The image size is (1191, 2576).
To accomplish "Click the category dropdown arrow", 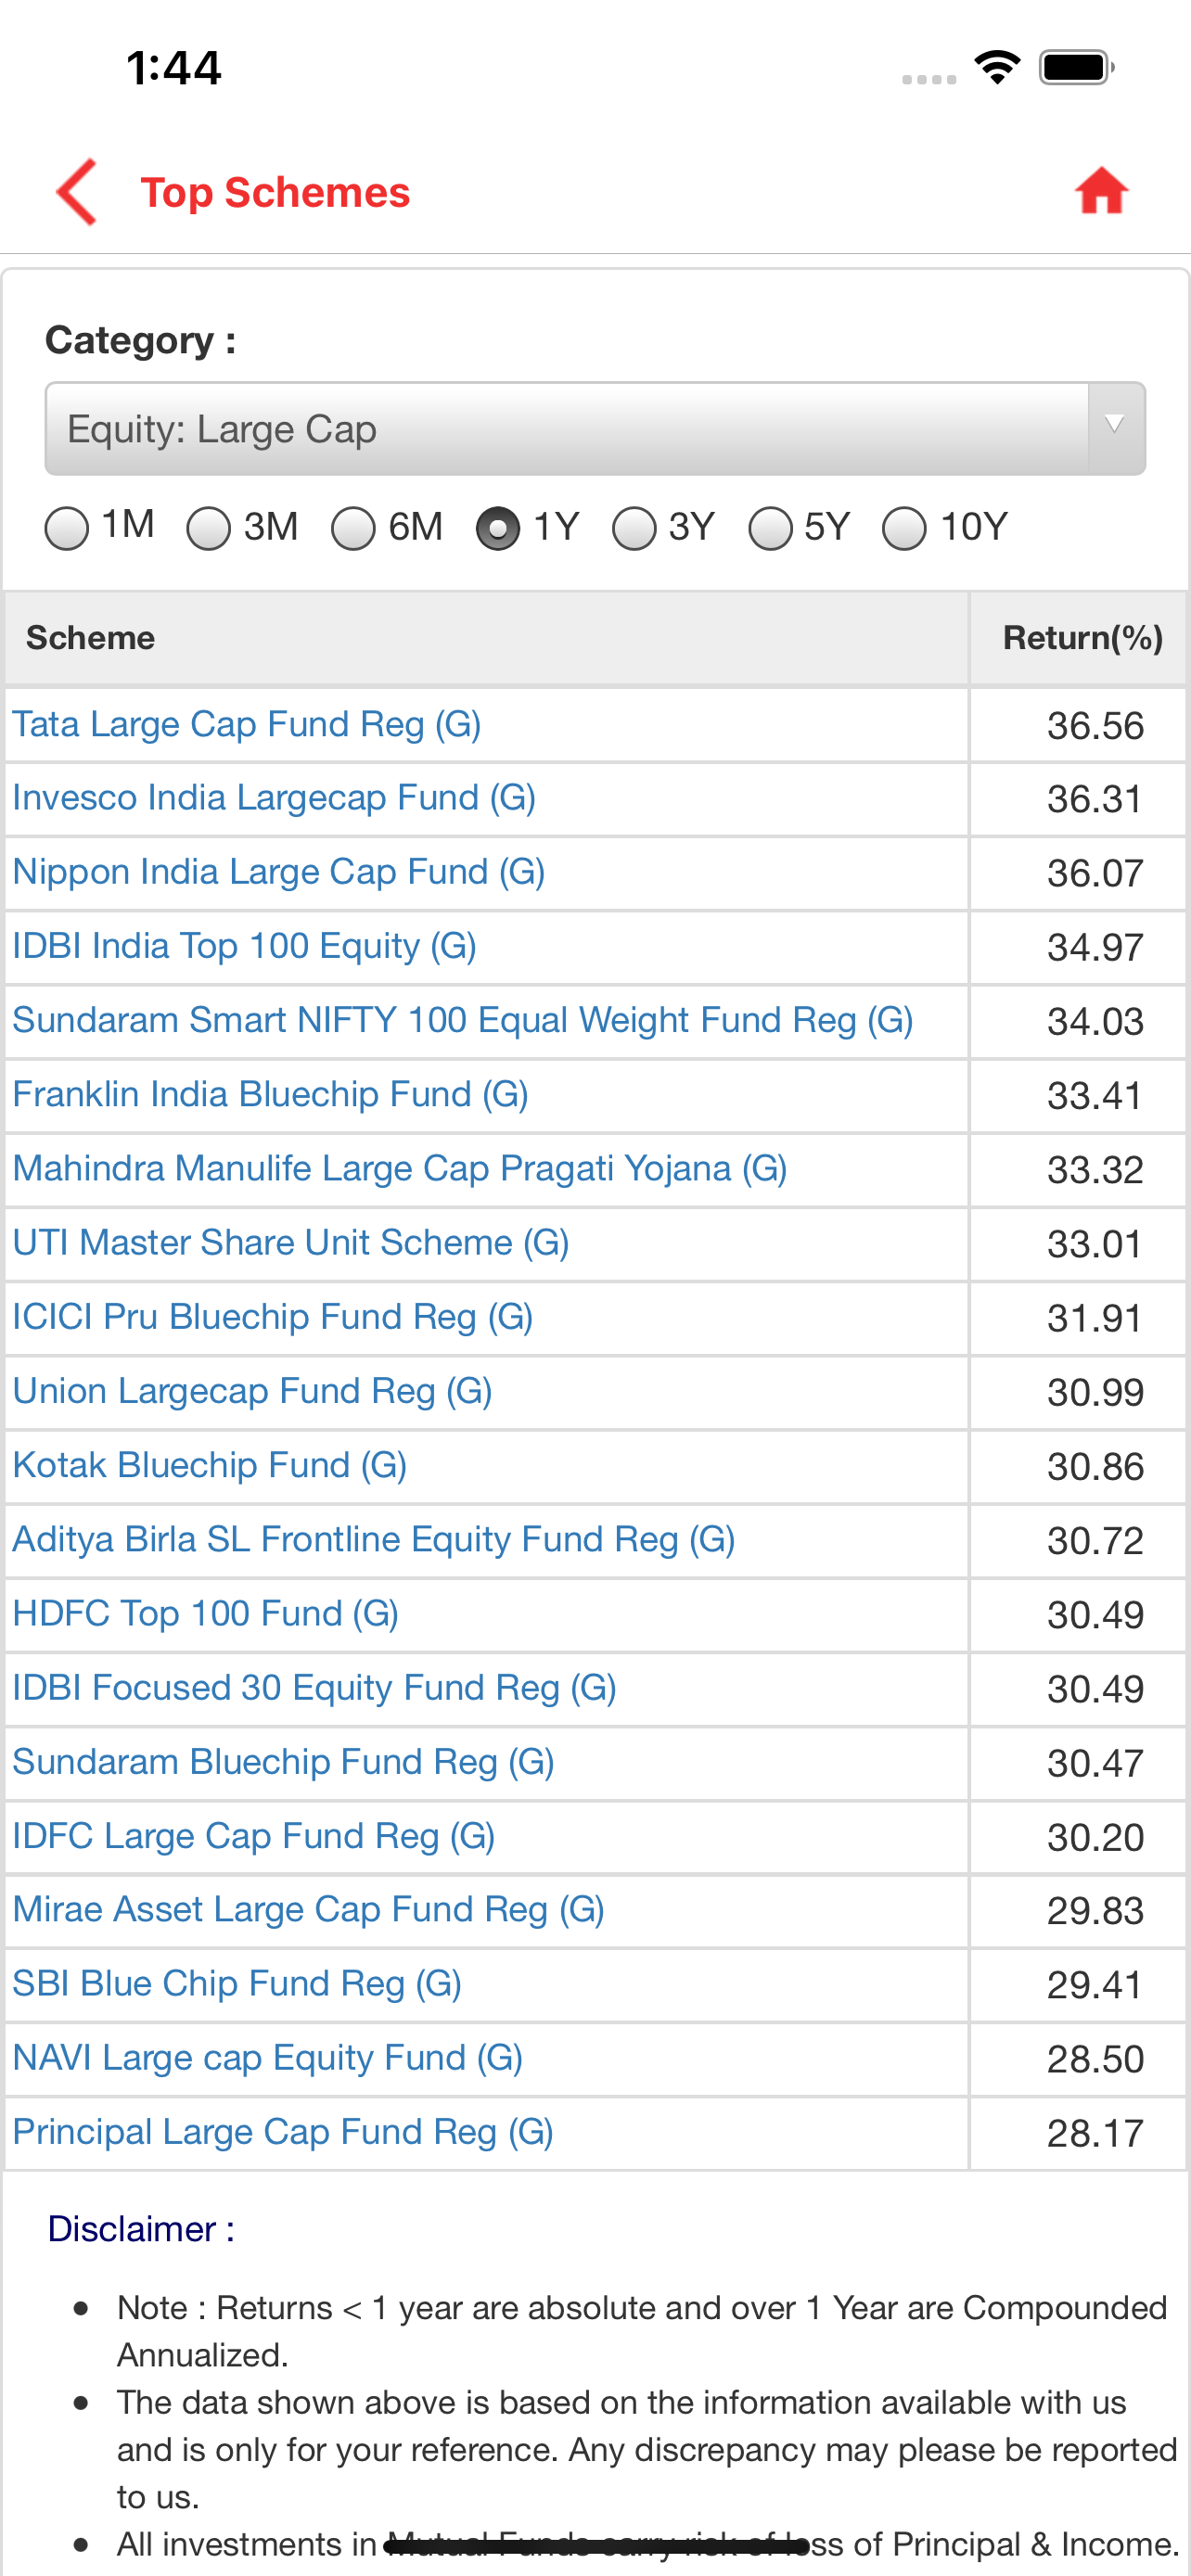I will [1115, 427].
